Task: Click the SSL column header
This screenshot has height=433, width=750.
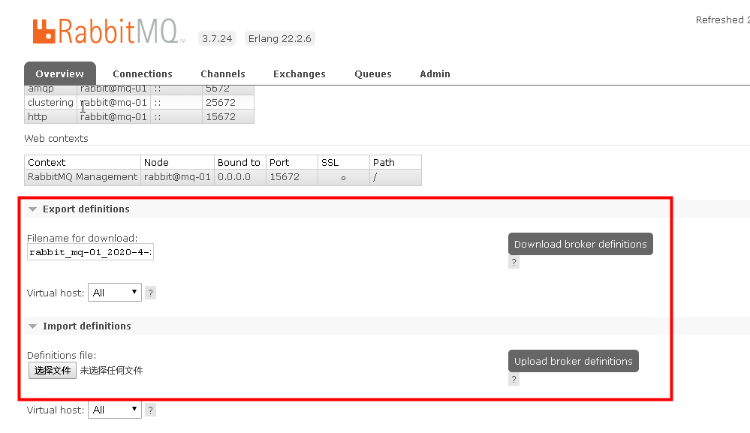Action: 343,163
